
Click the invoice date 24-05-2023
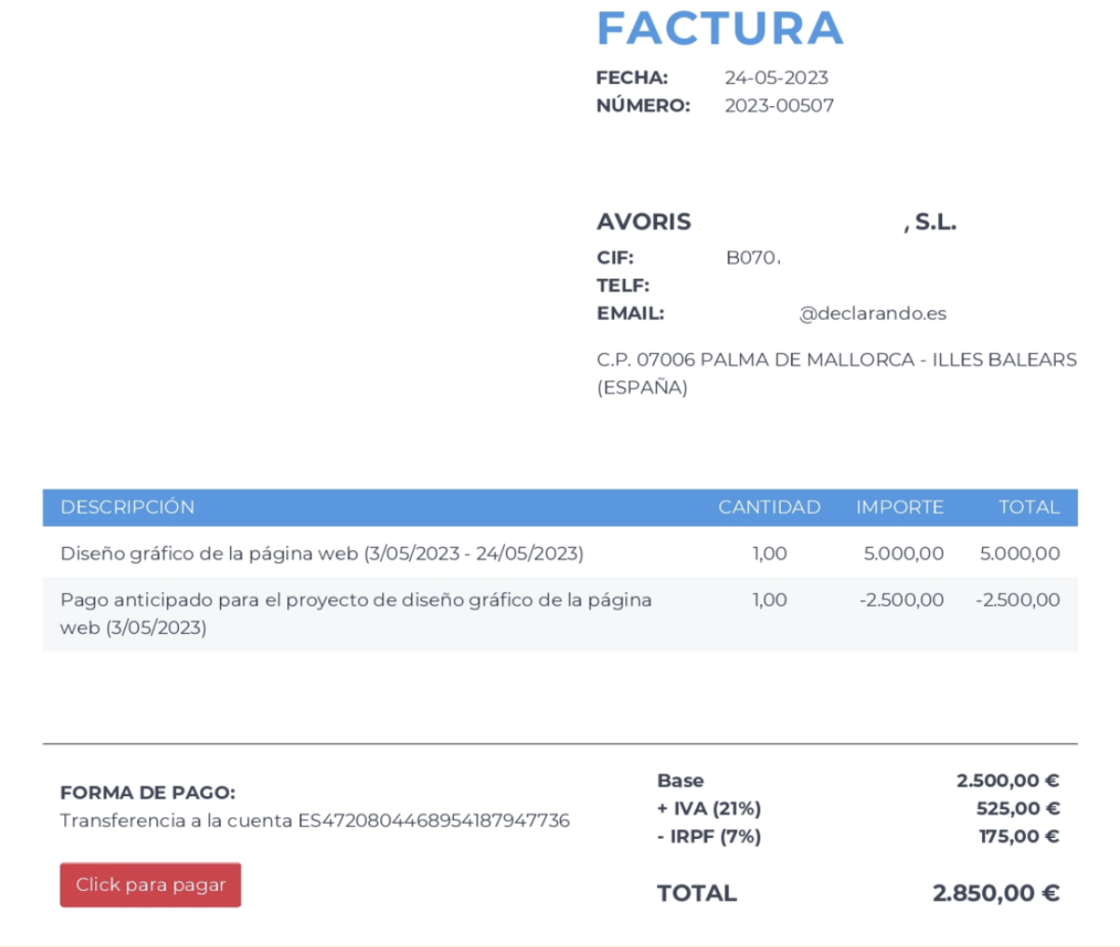776,77
